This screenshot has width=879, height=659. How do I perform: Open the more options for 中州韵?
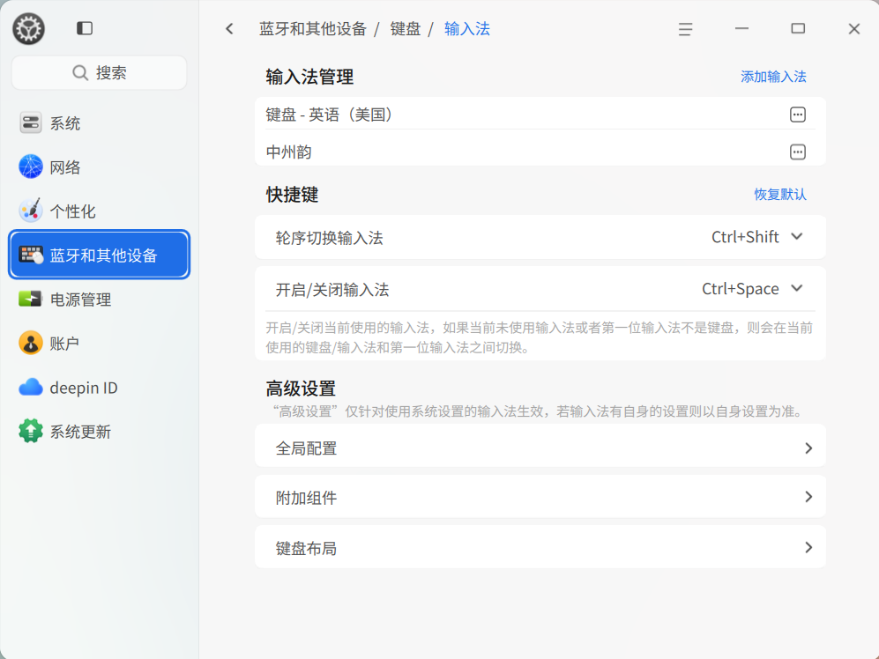[x=797, y=152]
